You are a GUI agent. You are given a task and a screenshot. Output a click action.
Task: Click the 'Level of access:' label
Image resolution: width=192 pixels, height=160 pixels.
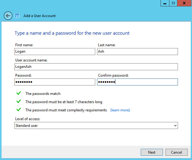27,119
